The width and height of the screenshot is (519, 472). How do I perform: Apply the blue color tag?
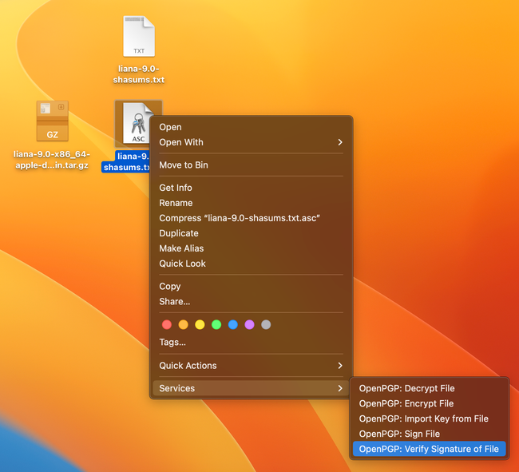(x=232, y=325)
